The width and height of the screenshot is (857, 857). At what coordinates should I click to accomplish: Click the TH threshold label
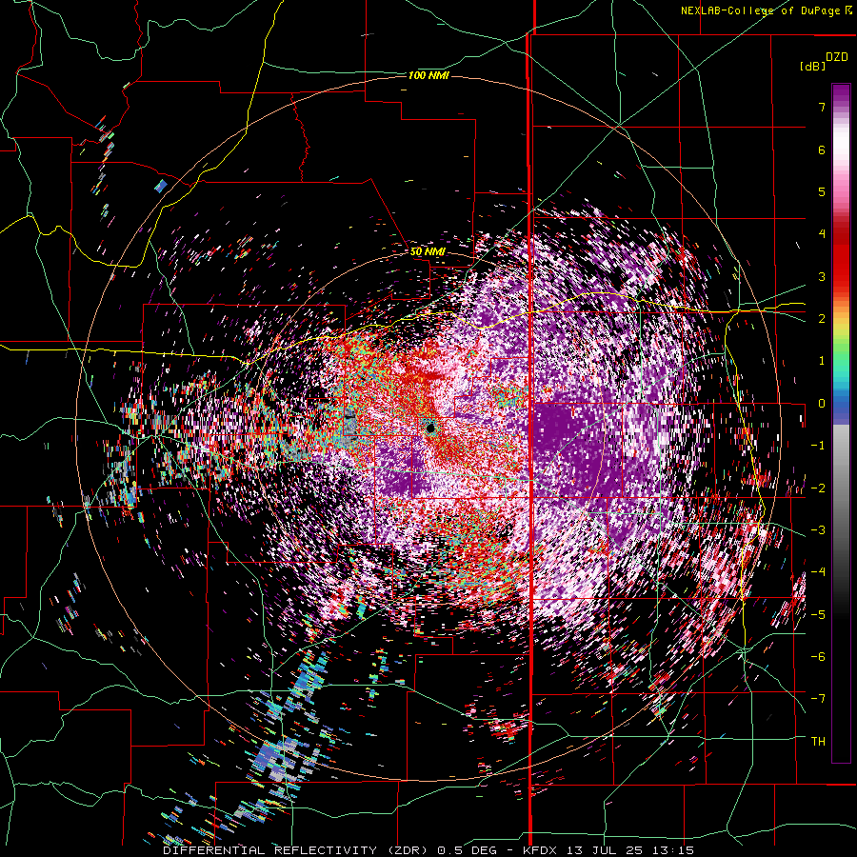point(818,741)
